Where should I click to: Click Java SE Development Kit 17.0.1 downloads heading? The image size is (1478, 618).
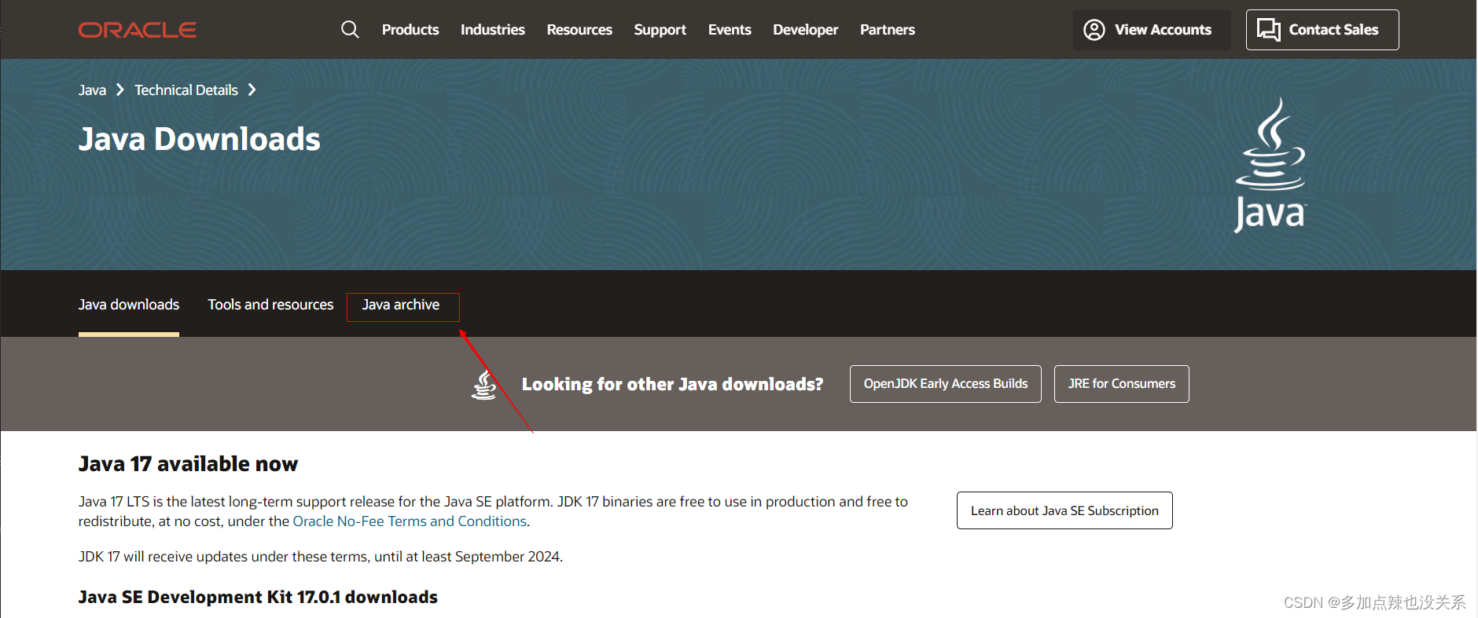[x=258, y=598]
